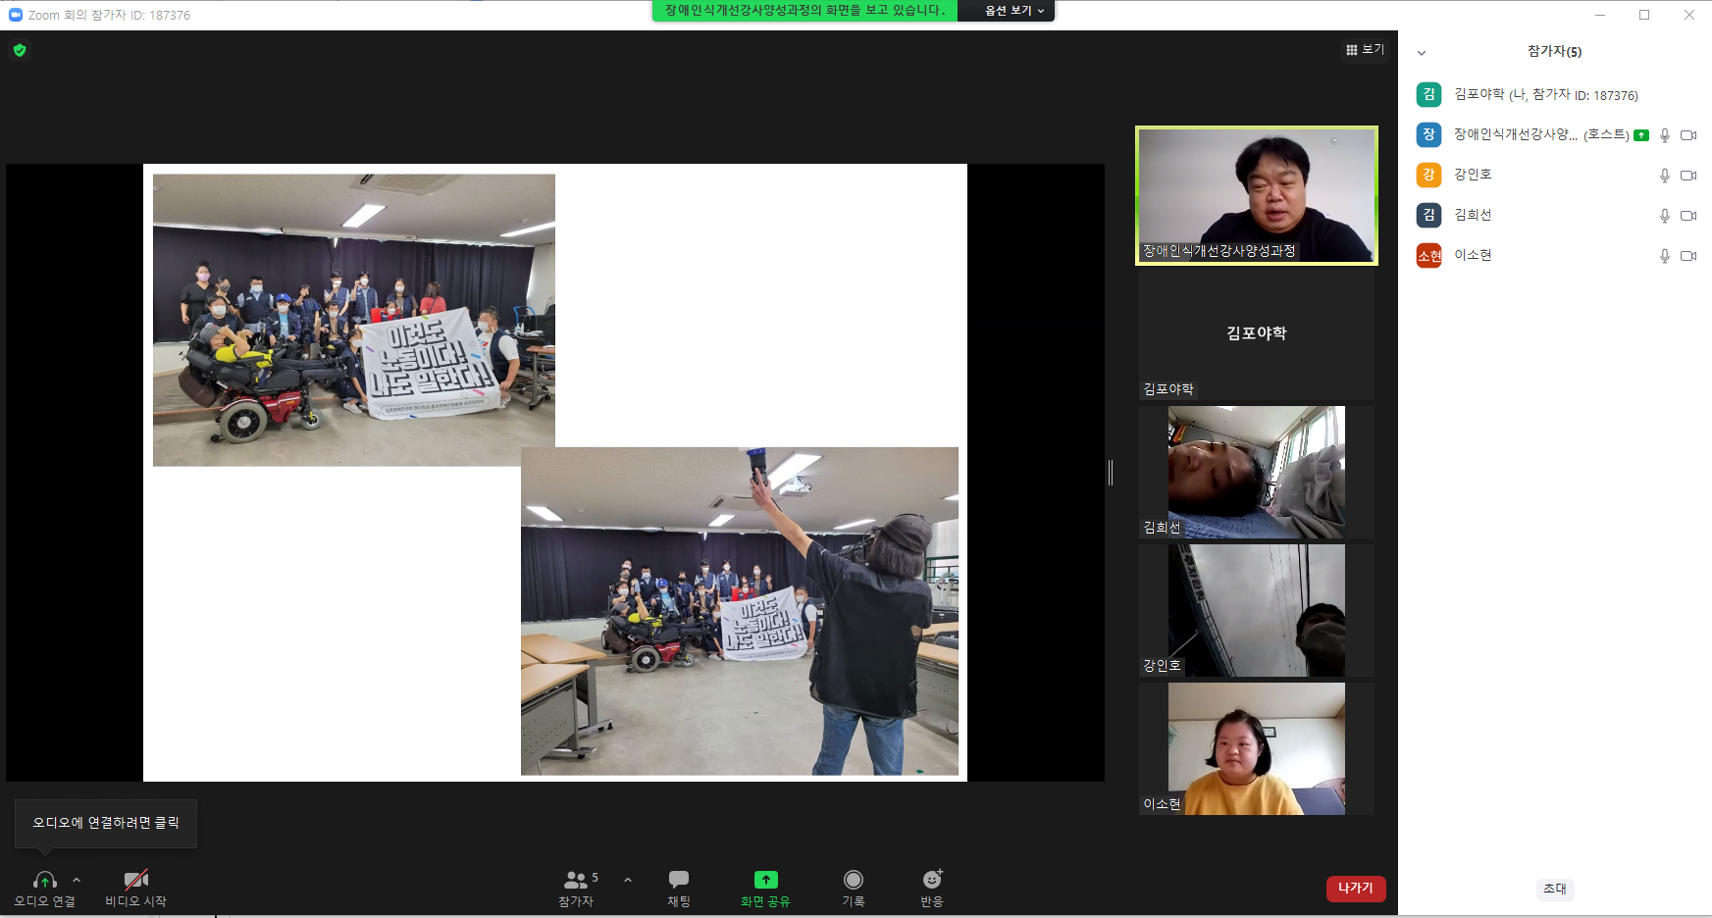Click the 강인호 name in the participant list
This screenshot has width=1712, height=918.
click(1473, 175)
